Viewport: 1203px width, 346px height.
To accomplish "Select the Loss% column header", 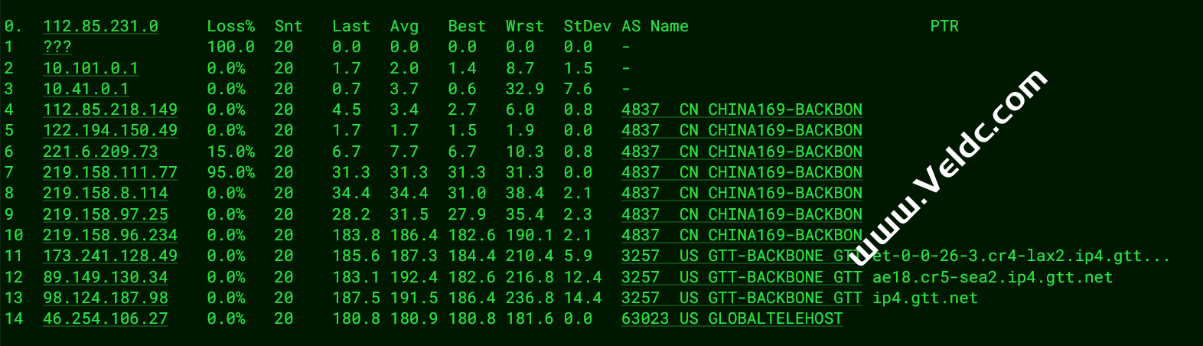I will 230,26.
